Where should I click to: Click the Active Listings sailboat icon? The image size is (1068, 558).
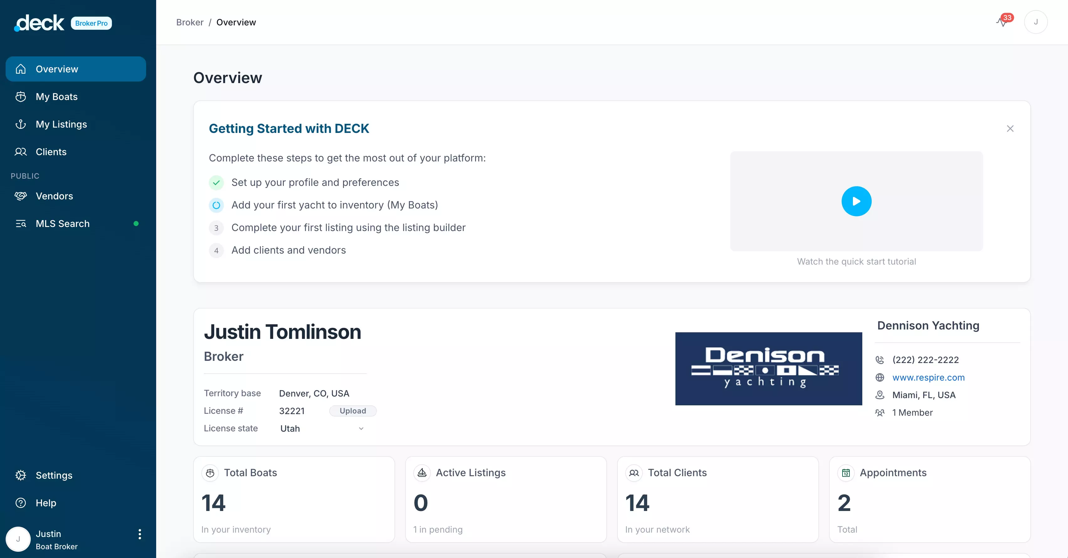click(422, 473)
